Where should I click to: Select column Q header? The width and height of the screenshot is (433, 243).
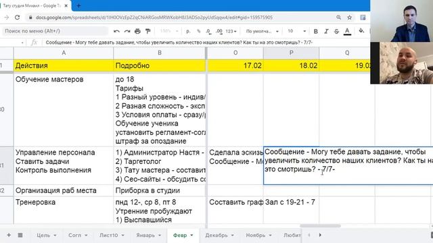pos(347,53)
